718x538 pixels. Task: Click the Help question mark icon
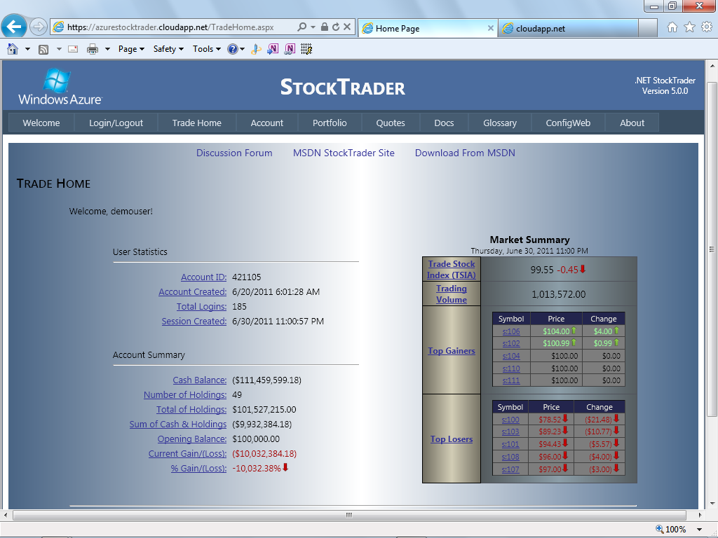click(x=233, y=49)
